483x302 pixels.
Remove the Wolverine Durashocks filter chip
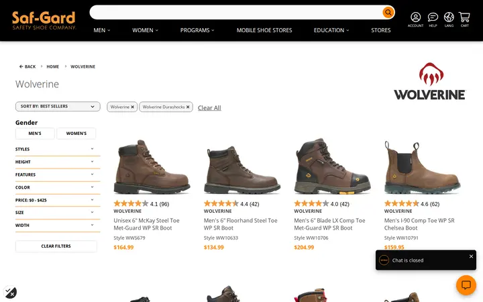(188, 107)
